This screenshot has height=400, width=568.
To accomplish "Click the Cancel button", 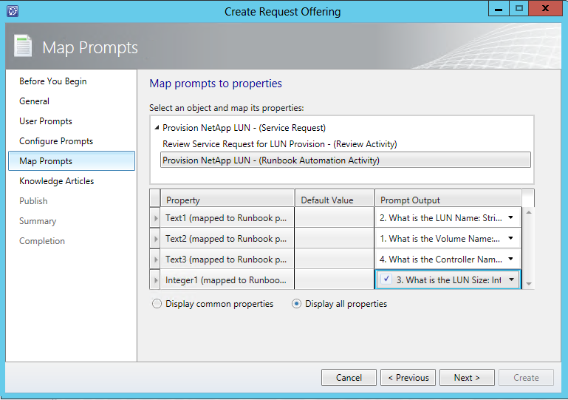I will point(349,378).
